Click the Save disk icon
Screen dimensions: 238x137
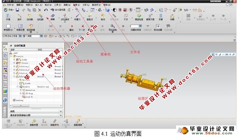pyautogui.click(x=18, y=10)
